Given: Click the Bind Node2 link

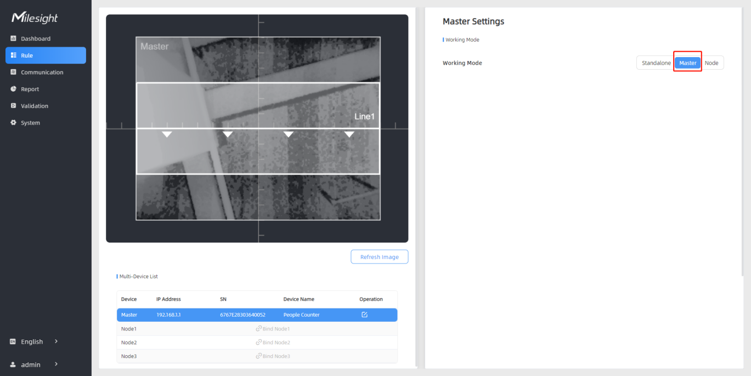Looking at the screenshot, I should click(273, 343).
